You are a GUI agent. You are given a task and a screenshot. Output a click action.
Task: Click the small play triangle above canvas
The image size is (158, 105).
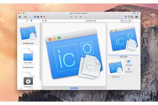[43, 21]
